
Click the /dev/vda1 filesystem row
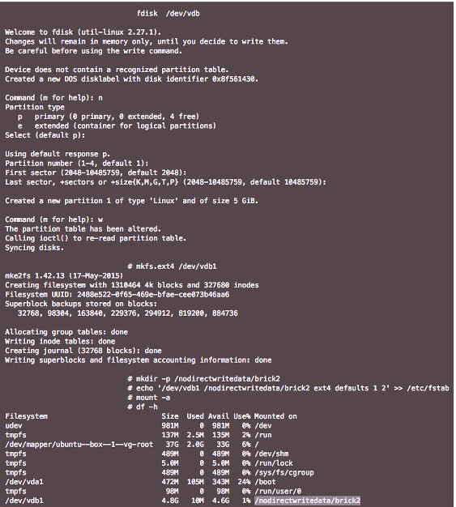140,482
